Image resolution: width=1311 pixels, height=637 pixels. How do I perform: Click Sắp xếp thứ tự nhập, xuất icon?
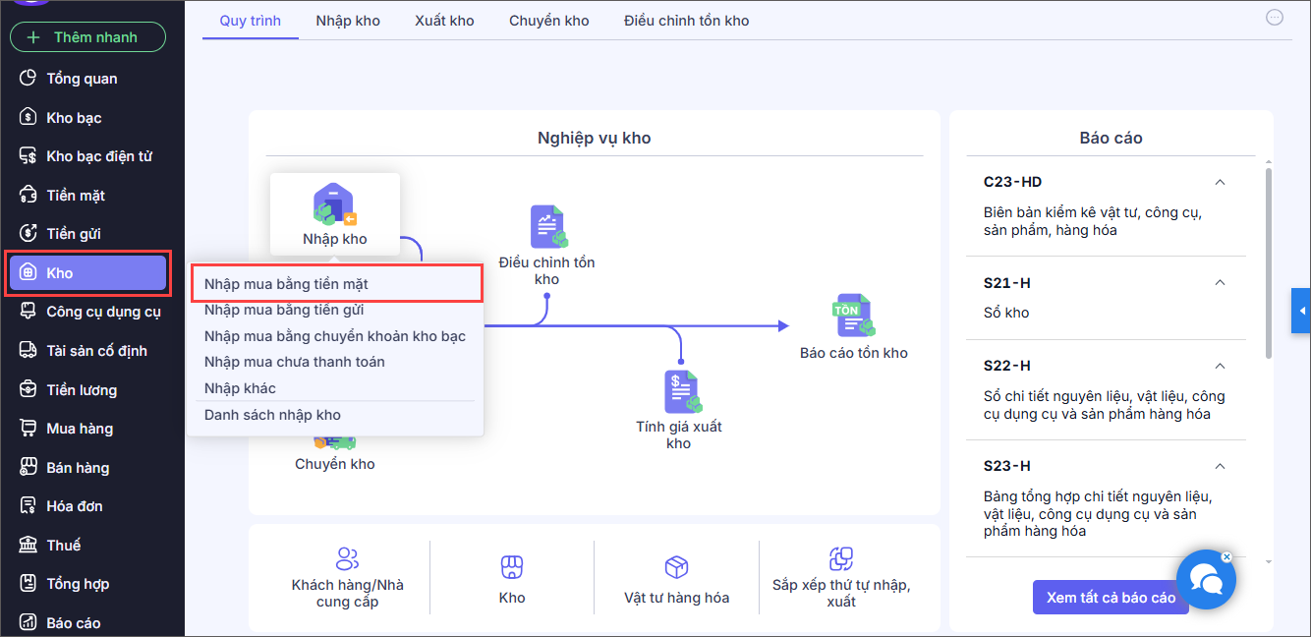click(840, 559)
